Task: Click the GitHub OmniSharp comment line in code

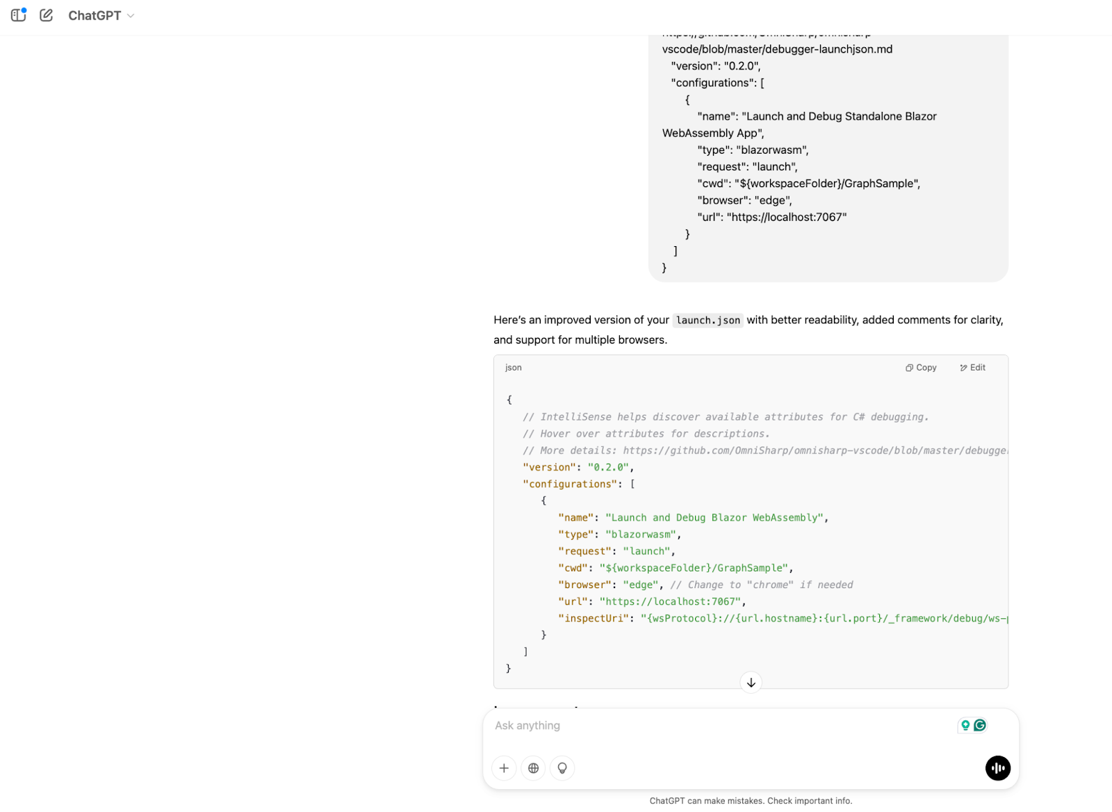Action: tap(764, 450)
